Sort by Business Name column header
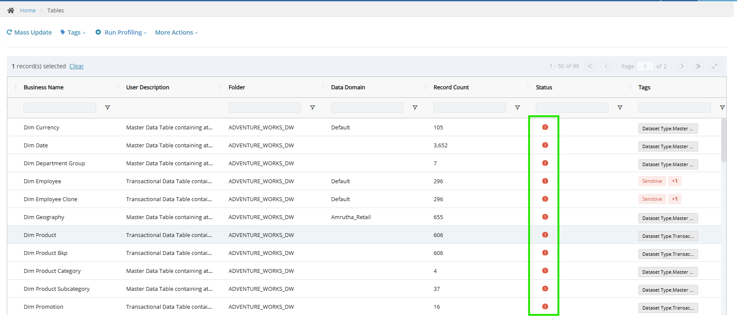The image size is (737, 316). tap(44, 87)
